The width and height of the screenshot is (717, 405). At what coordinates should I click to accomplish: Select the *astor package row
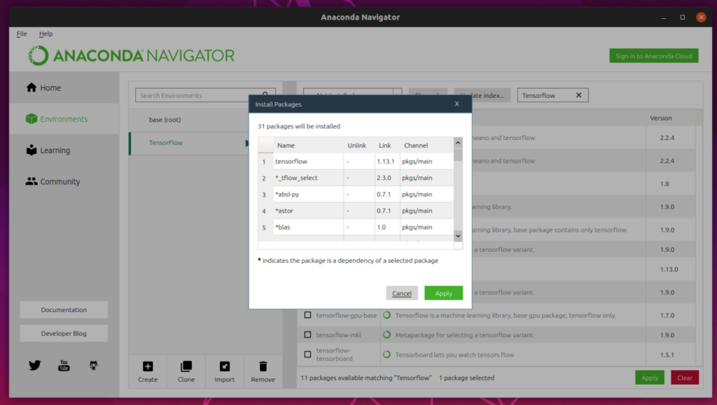[x=356, y=211]
